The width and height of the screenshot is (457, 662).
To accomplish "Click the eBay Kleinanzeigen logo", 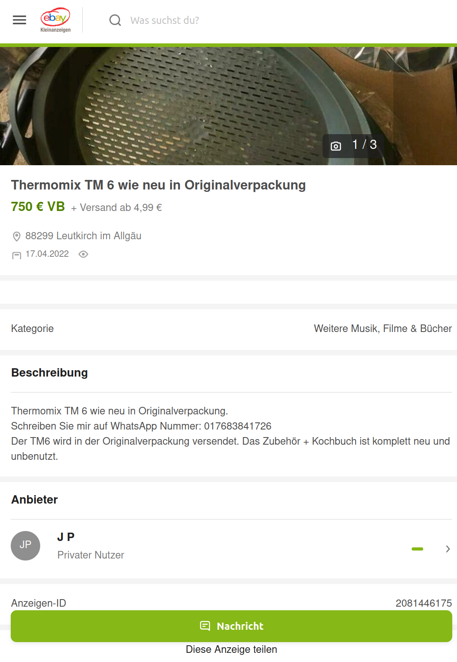I will [x=55, y=20].
